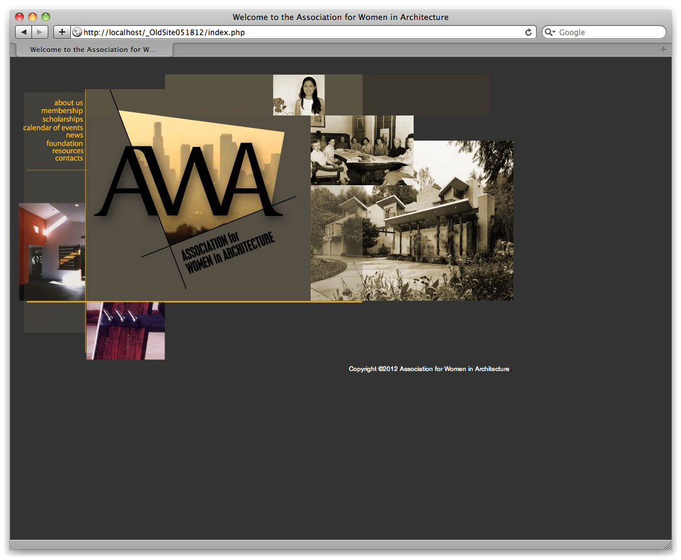681x560 pixels.
Task: Open the search magnifier dropdown
Action: 550,32
